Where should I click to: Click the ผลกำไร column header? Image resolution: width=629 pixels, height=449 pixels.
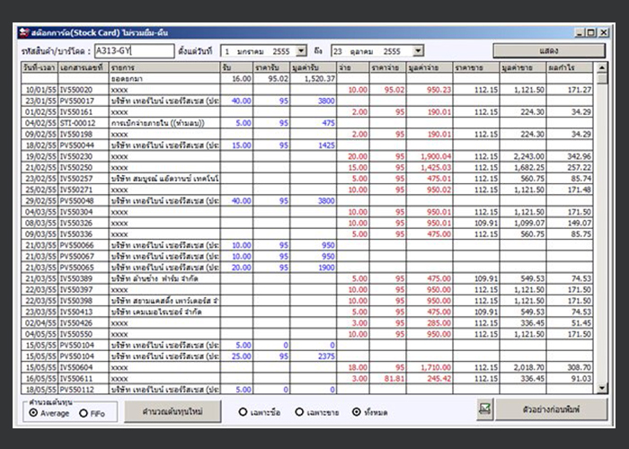[570, 67]
